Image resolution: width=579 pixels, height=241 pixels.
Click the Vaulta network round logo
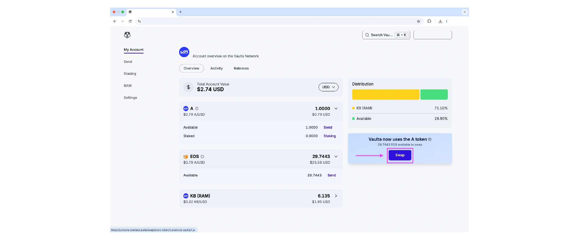pos(184,52)
